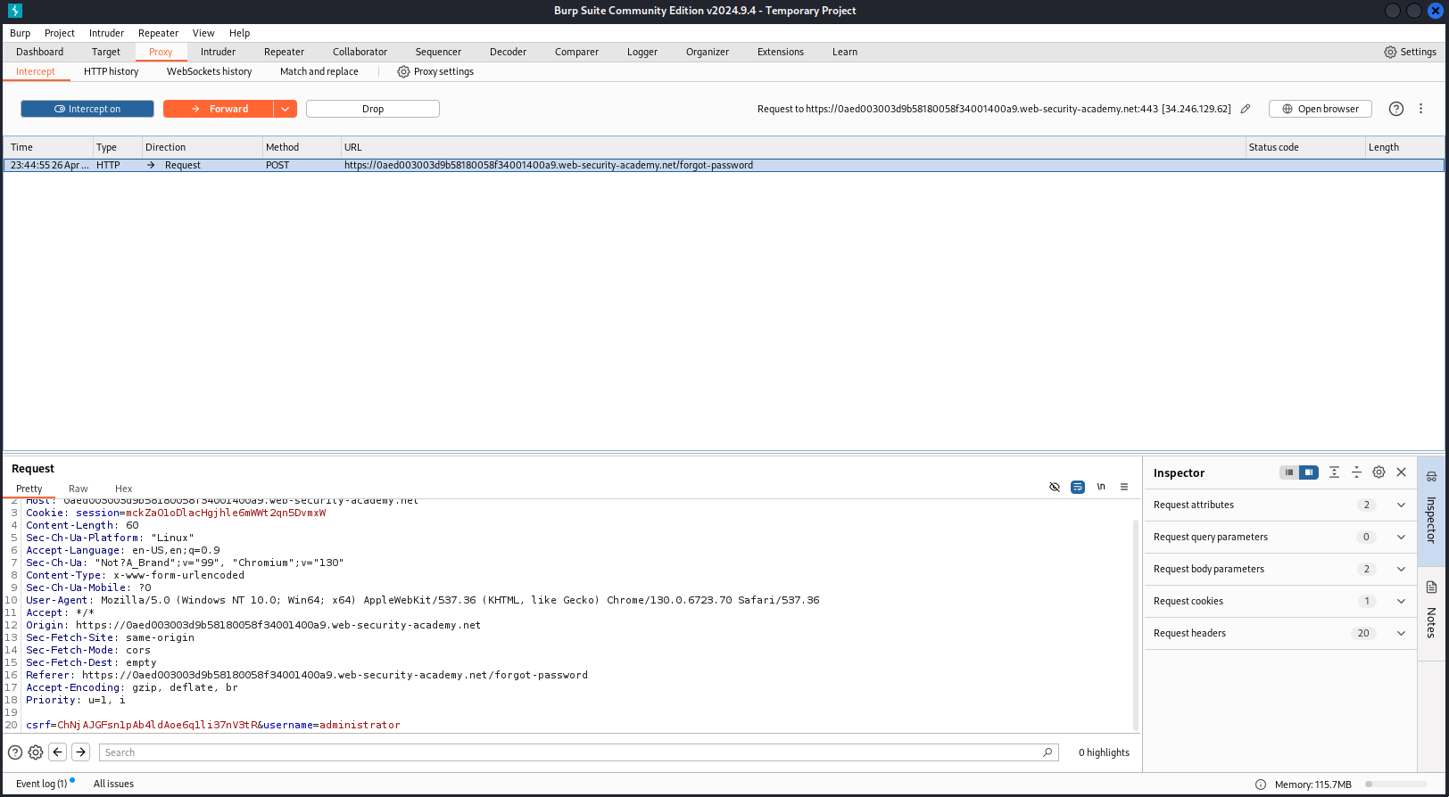Image resolution: width=1449 pixels, height=797 pixels.
Task: Toggle the hide non-printable eye icon
Action: click(x=1055, y=487)
